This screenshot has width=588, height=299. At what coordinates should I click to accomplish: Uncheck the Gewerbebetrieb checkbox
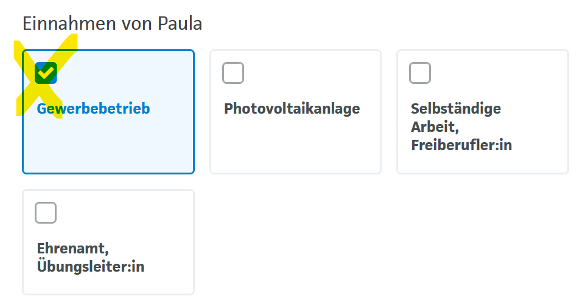[x=46, y=73]
